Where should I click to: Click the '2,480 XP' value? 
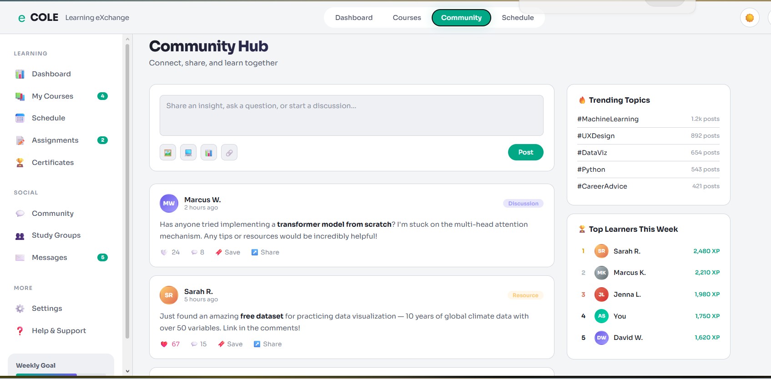[706, 251]
